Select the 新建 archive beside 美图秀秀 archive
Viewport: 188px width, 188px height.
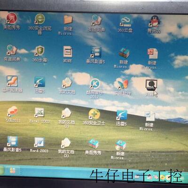[121, 145]
